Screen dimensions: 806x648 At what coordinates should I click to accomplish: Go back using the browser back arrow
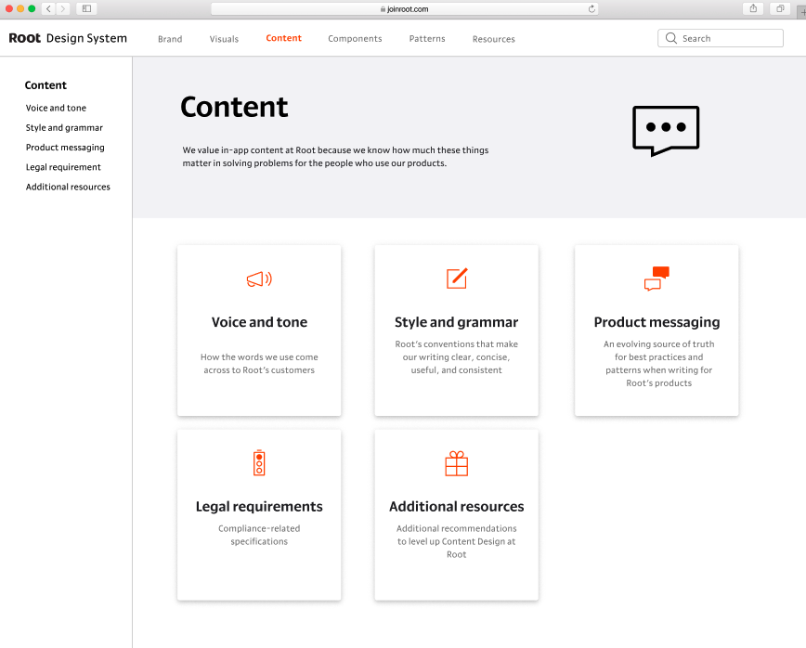tap(47, 8)
